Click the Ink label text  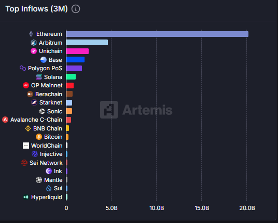click(58, 171)
